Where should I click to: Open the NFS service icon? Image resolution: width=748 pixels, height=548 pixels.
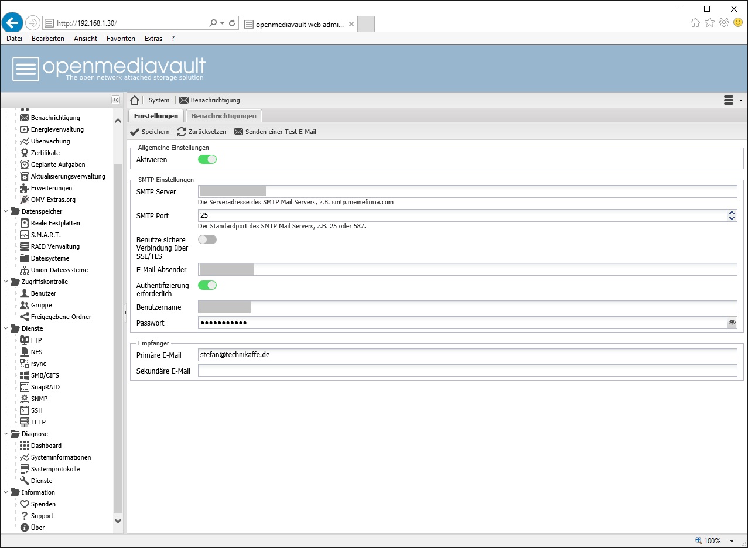tap(25, 352)
